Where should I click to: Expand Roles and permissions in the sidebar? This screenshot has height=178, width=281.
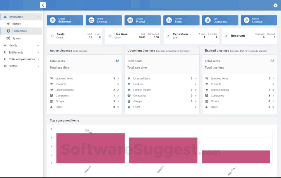tap(38, 59)
